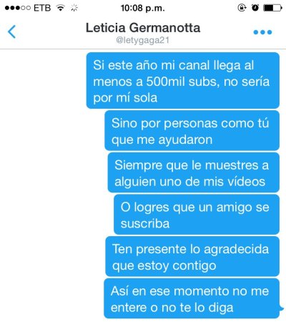The height and width of the screenshot is (322, 286).
Task: Tap the tail of last message bubble
Action: (x=281, y=308)
